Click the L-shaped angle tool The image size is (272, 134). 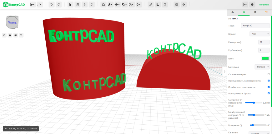click(158, 5)
